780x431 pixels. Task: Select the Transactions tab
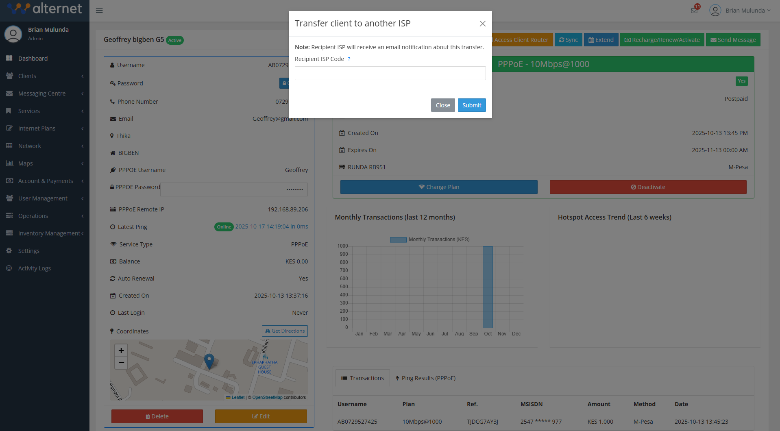coord(362,378)
